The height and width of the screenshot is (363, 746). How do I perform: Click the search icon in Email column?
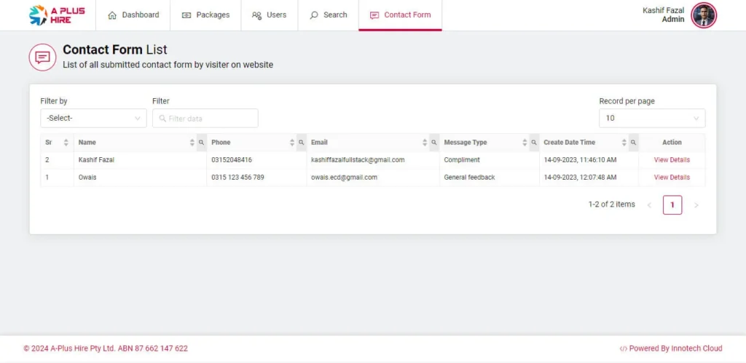pos(433,143)
